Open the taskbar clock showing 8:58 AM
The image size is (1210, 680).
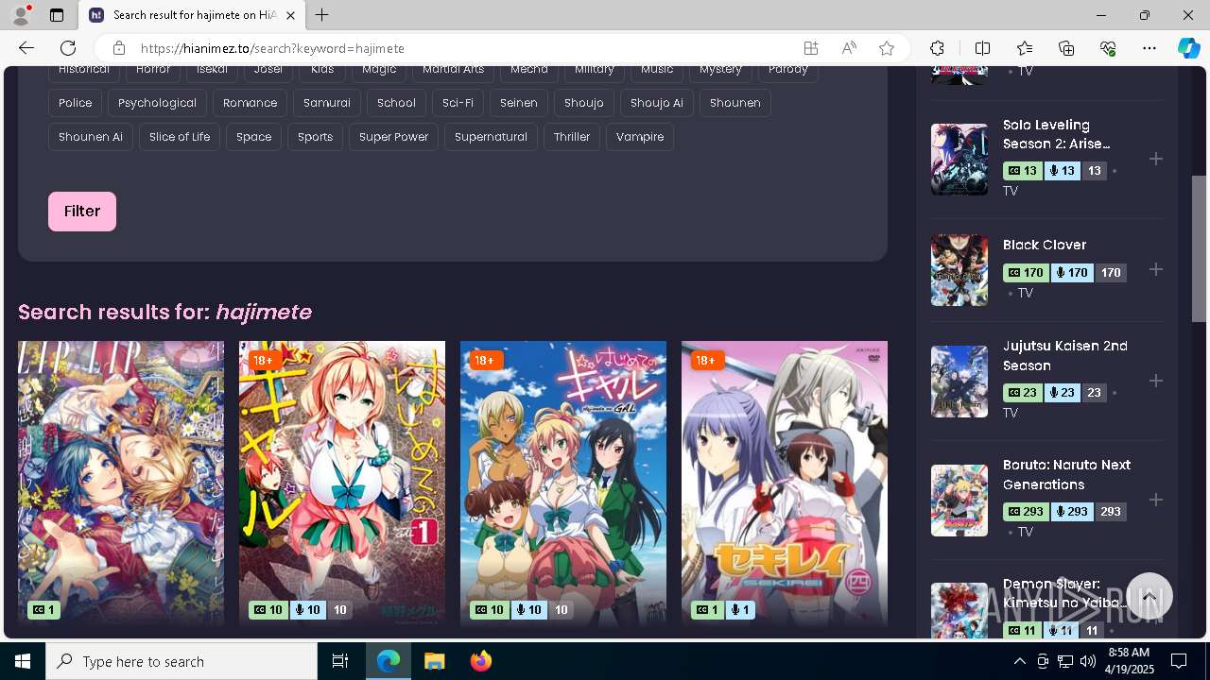(1128, 661)
